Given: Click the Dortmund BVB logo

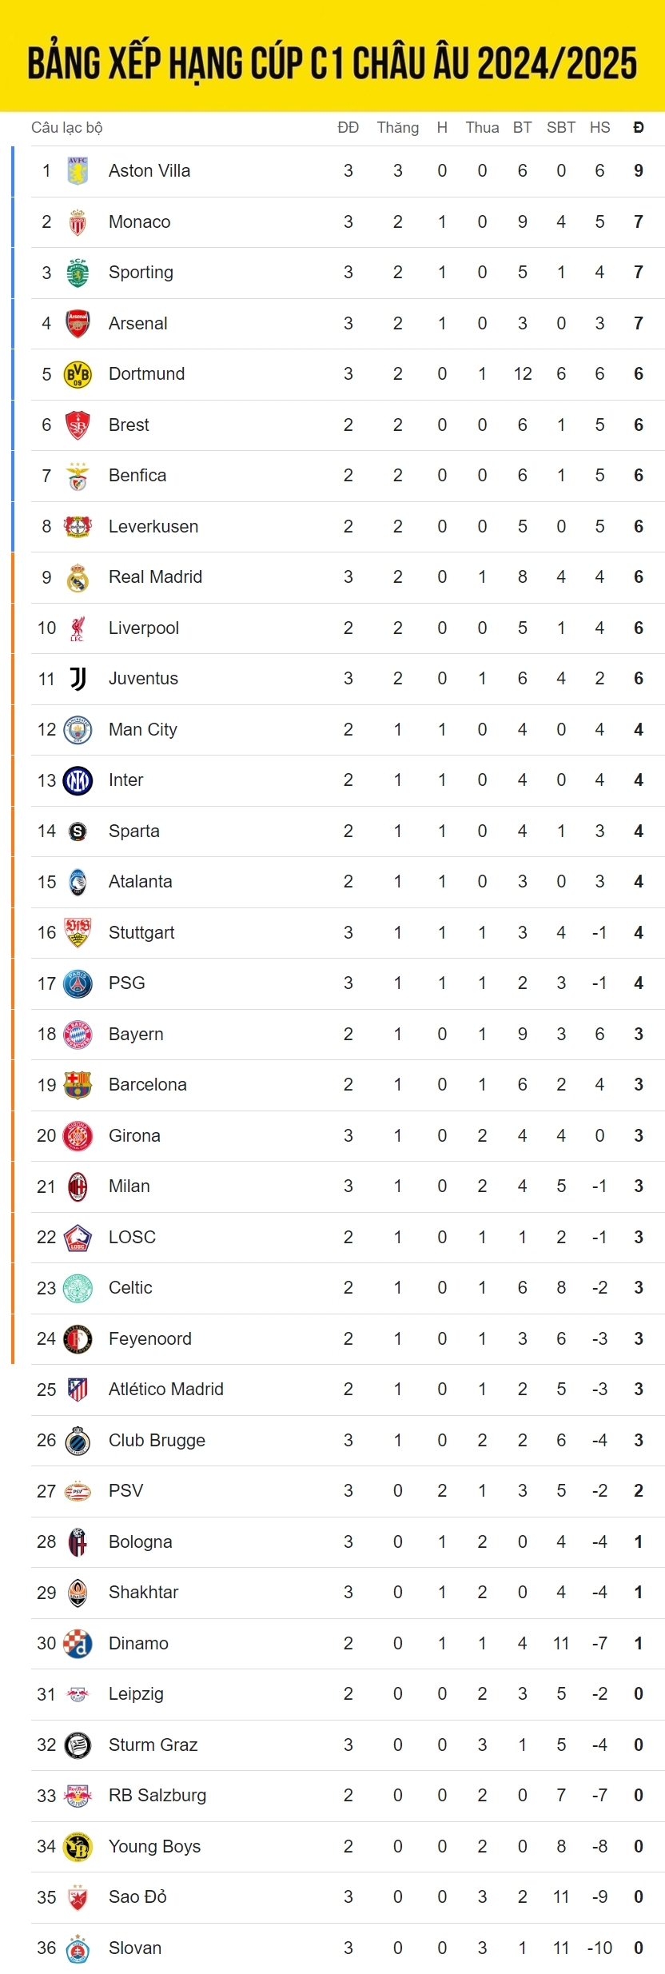Looking at the screenshot, I should pos(78,374).
